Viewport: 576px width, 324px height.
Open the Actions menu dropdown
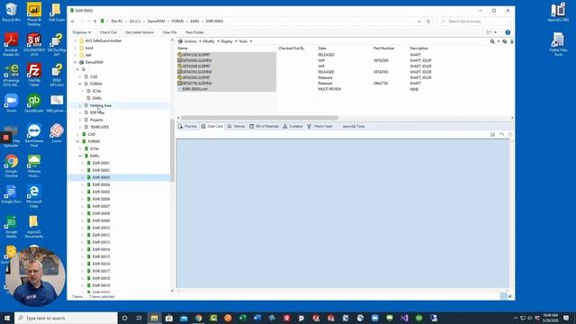coord(193,41)
